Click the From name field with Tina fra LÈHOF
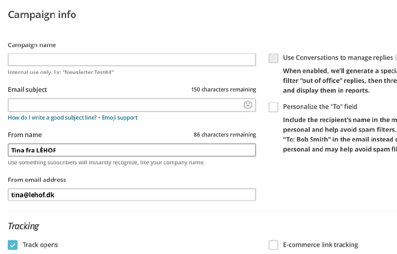The width and height of the screenshot is (397, 254). 131,150
